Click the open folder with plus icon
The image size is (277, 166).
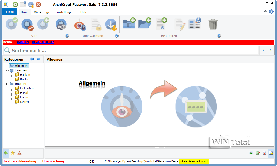click(x=145, y=23)
